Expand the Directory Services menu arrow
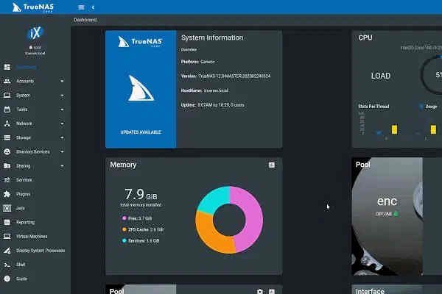 [x=62, y=151]
